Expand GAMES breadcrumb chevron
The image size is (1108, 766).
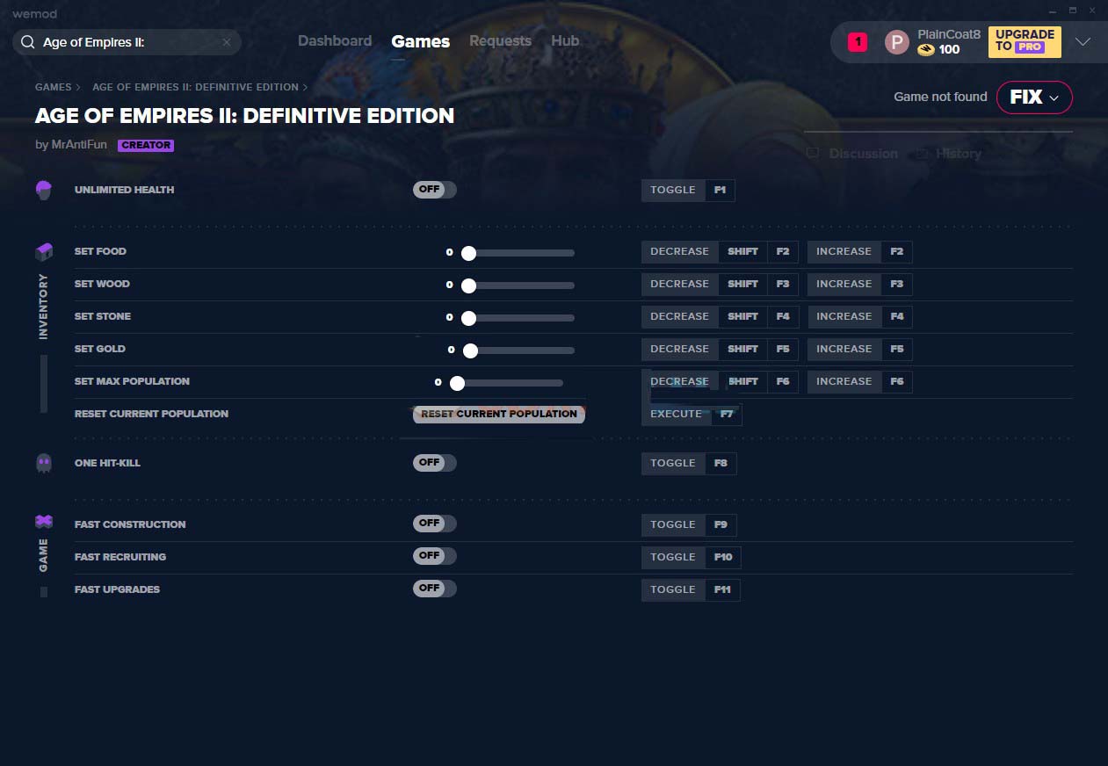[x=78, y=88]
